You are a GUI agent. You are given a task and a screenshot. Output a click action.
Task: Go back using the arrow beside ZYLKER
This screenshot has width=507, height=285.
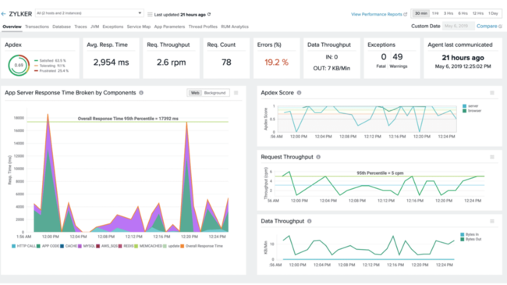[4, 14]
